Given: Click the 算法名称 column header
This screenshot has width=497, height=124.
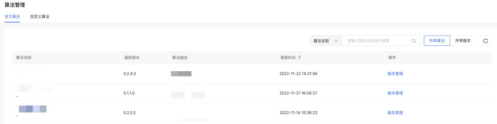Looking at the screenshot, I should coord(24,58).
